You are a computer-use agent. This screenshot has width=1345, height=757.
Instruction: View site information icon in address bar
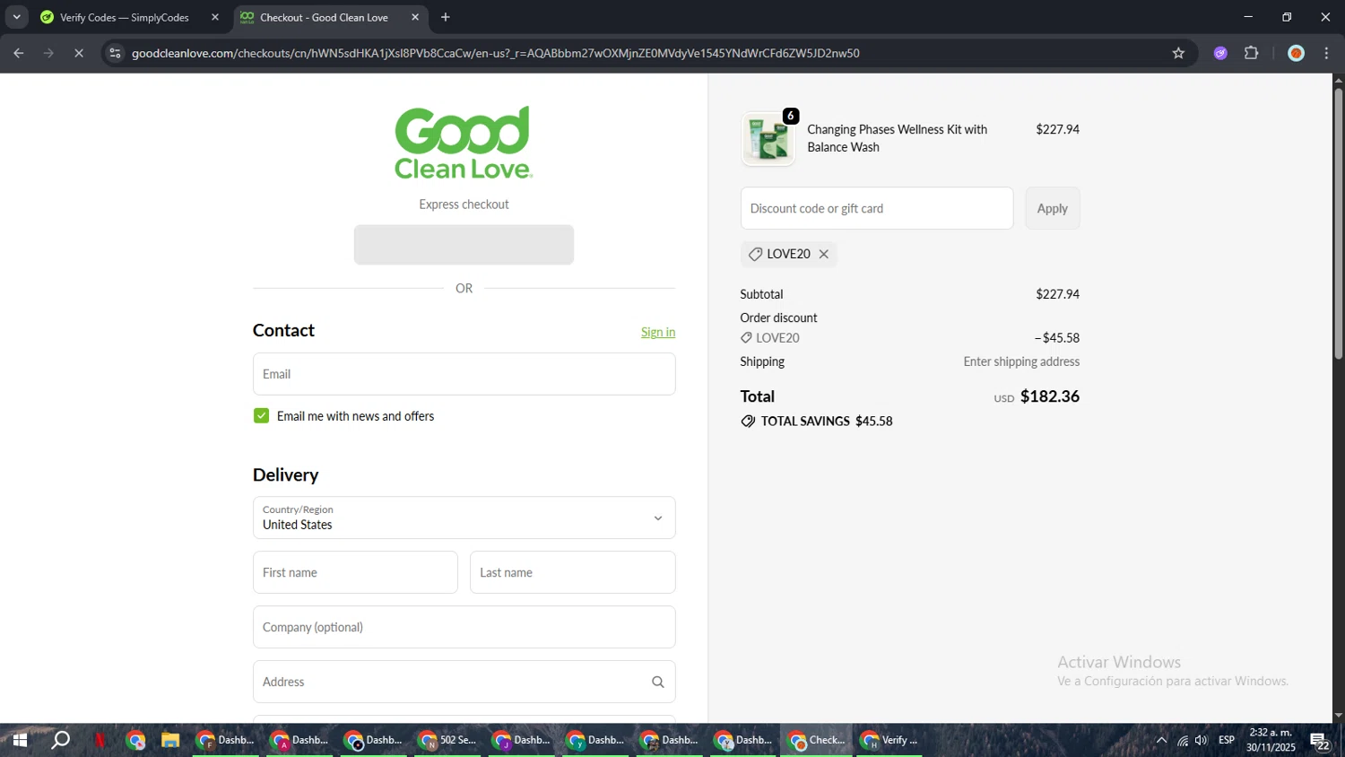pos(115,53)
